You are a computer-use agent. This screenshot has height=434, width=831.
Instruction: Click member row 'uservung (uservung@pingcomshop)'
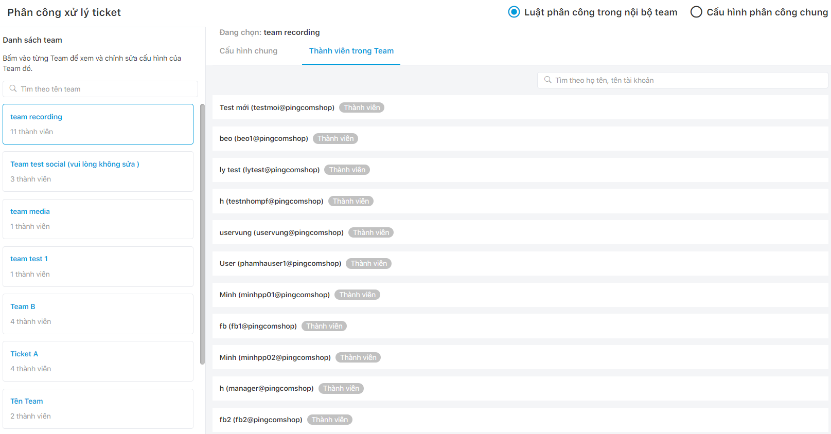[520, 232]
